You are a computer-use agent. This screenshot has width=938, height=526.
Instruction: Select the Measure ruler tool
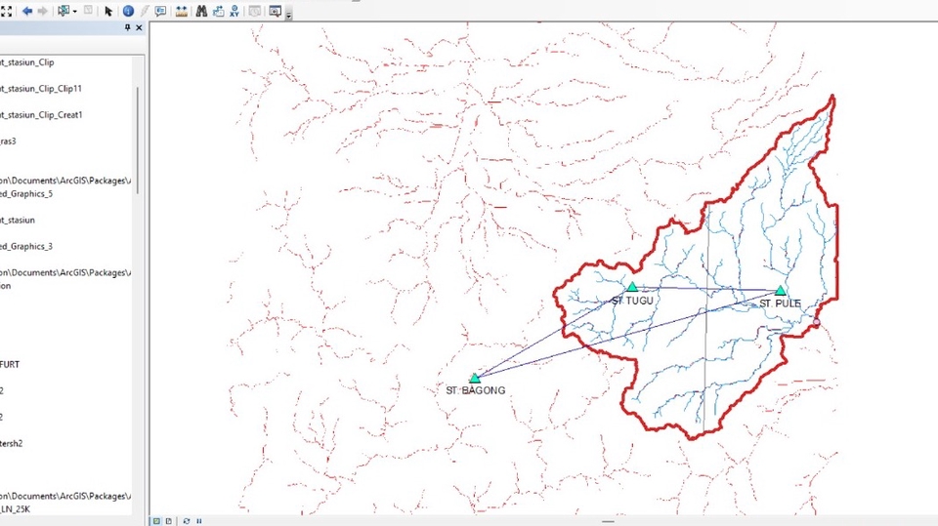(182, 11)
